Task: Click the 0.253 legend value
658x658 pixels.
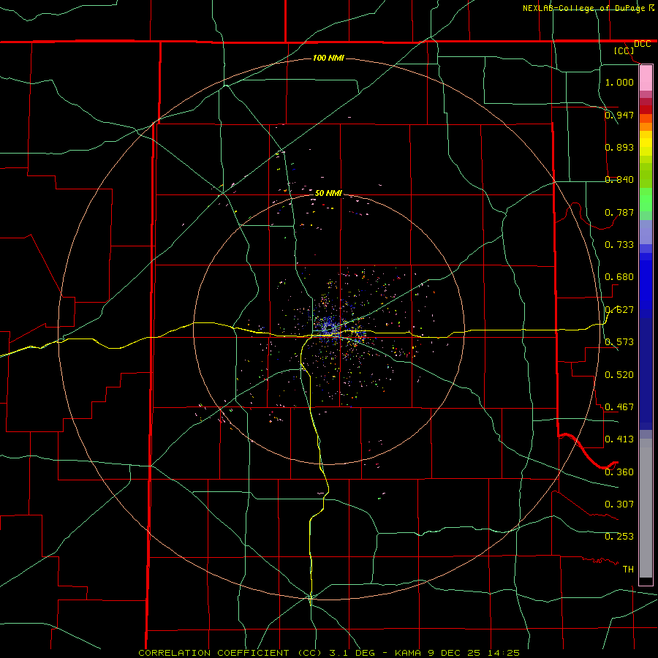Action: (x=619, y=537)
